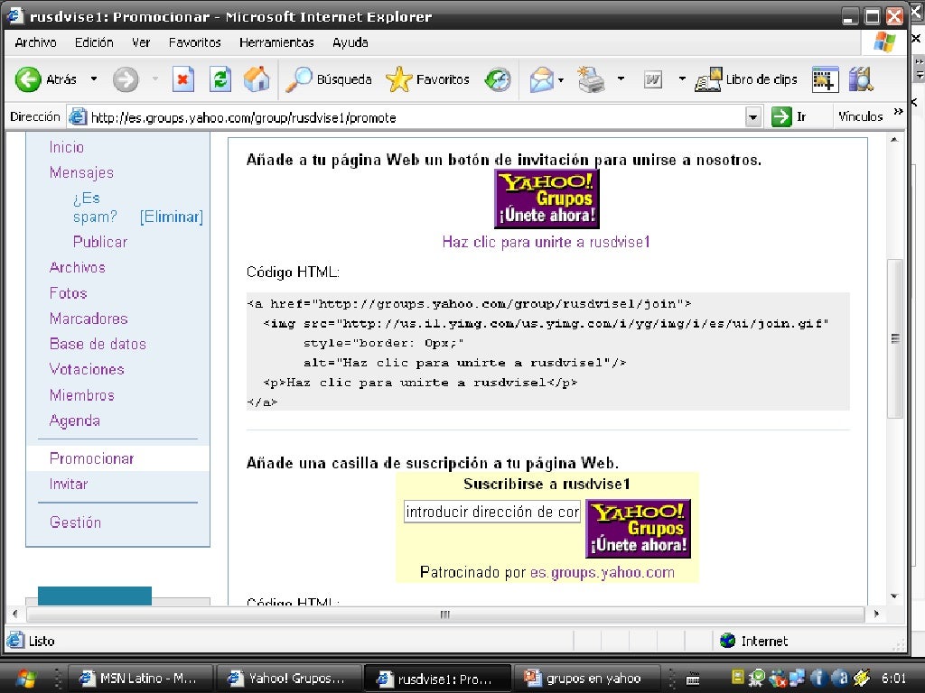Viewport: 925px width, 693px height.
Task: Open the Publicar link
Action: [x=100, y=242]
